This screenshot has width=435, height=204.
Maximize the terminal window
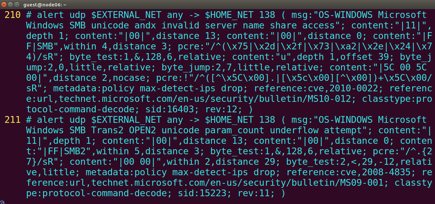click(16, 4)
